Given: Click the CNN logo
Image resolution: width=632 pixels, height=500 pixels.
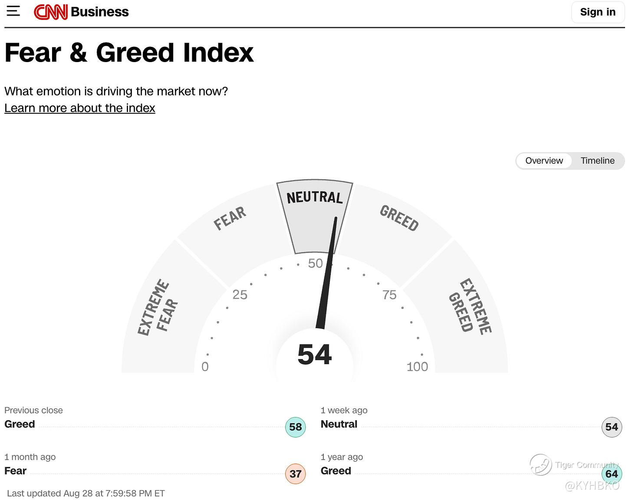Looking at the screenshot, I should pyautogui.click(x=51, y=12).
